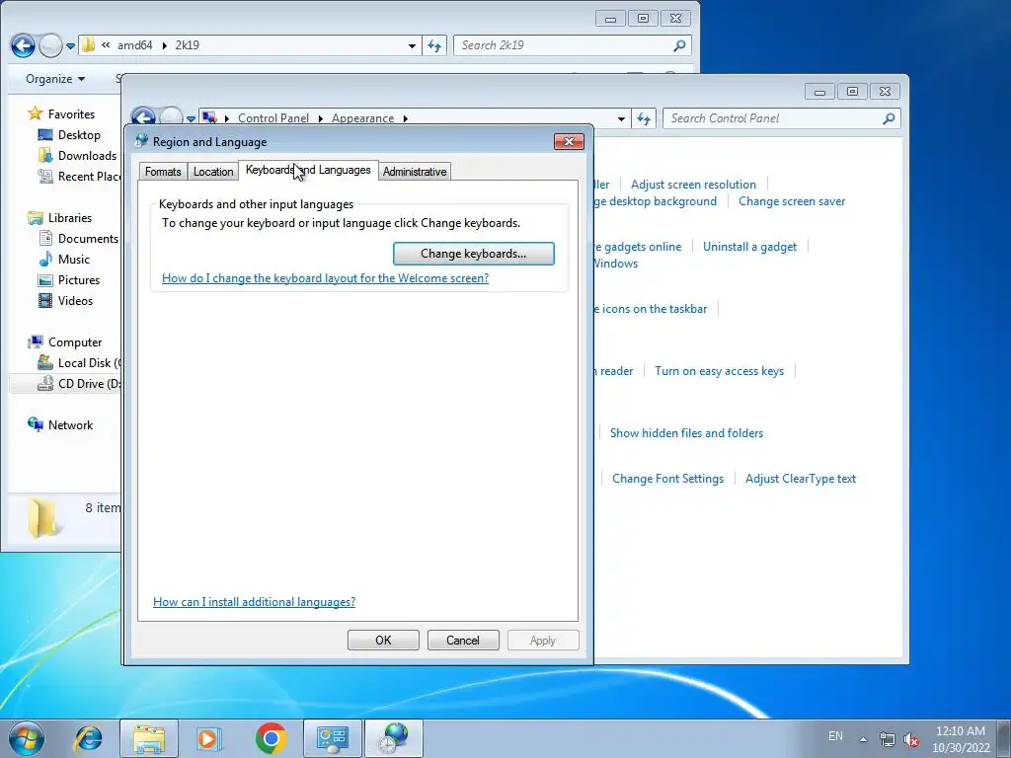Image resolution: width=1011 pixels, height=758 pixels.
Task: Open the Organize dropdown menu
Action: coord(55,79)
